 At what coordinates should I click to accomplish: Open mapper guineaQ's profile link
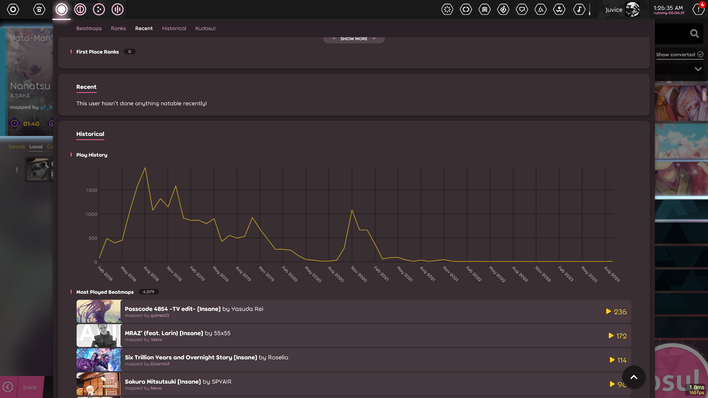click(160, 315)
